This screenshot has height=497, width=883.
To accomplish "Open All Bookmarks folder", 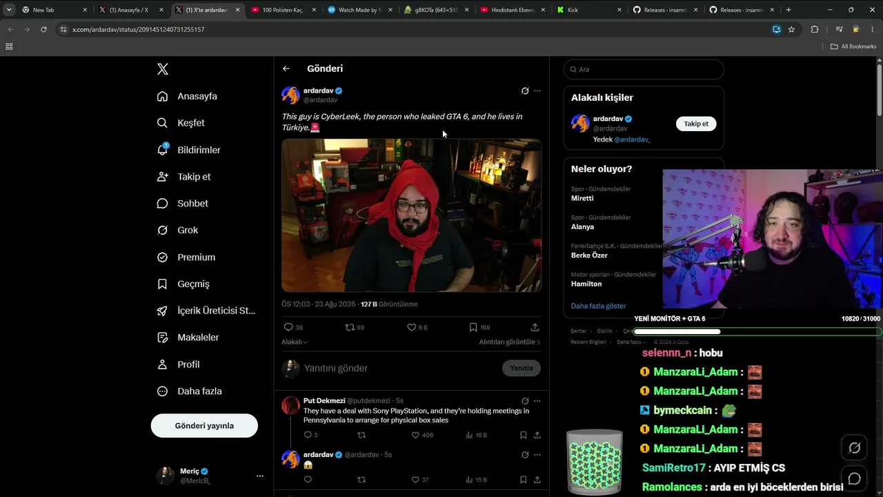I will (x=853, y=46).
